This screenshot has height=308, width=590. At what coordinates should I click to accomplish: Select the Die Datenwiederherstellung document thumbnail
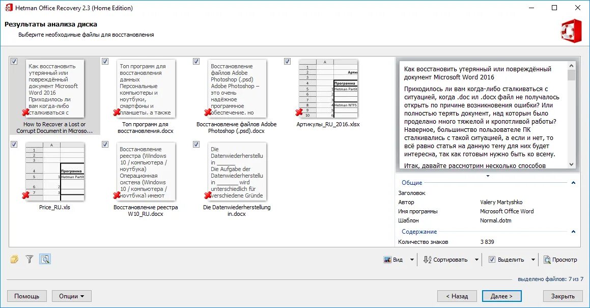tap(237, 172)
